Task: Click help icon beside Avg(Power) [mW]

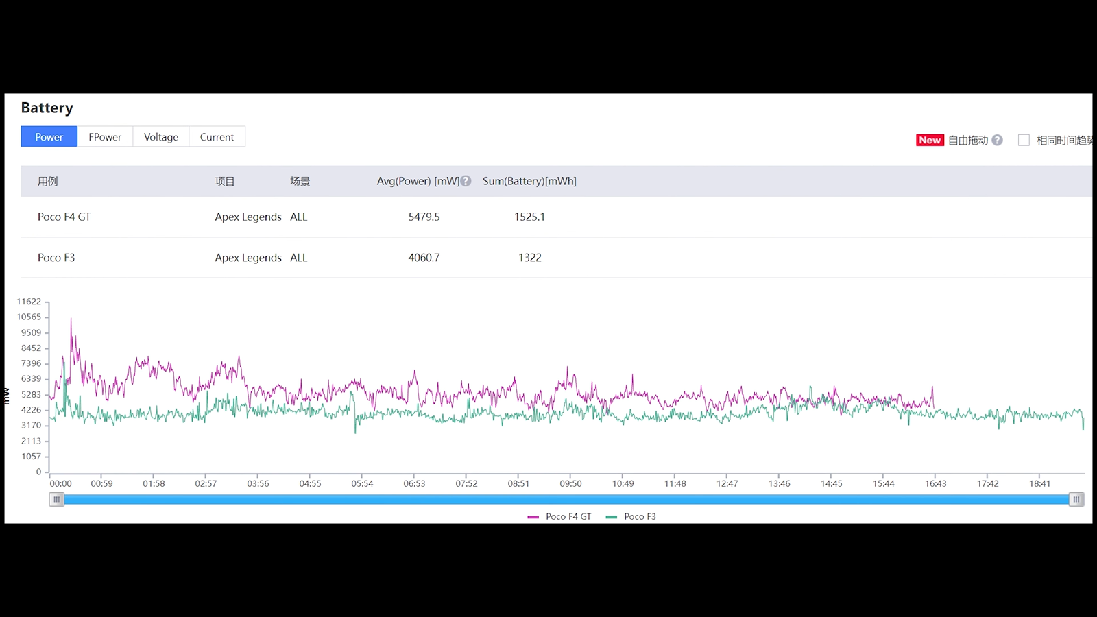Action: tap(466, 182)
